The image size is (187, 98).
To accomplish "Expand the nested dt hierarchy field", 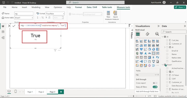I will coord(165,47).
